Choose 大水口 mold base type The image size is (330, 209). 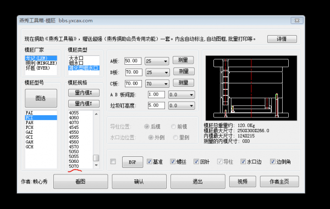[84, 58]
